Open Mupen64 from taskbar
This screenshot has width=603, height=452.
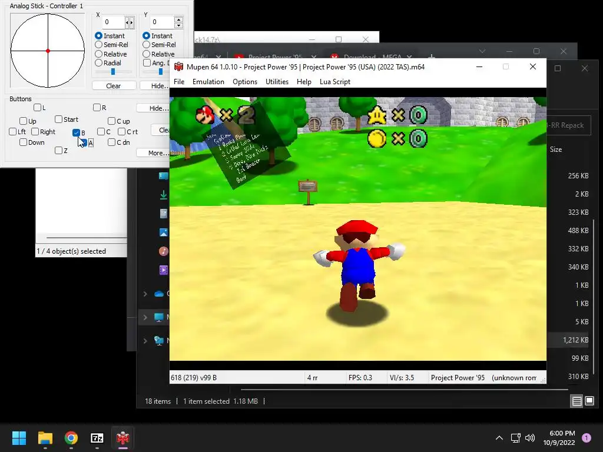click(x=122, y=438)
